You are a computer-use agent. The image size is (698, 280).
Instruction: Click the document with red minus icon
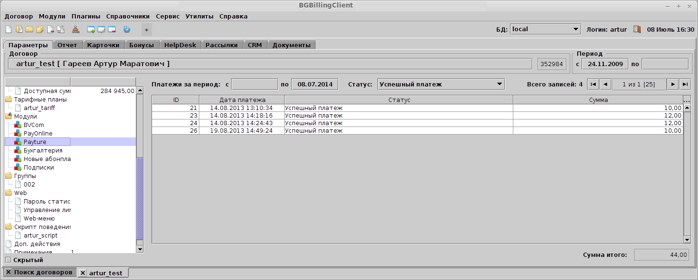(x=50, y=29)
